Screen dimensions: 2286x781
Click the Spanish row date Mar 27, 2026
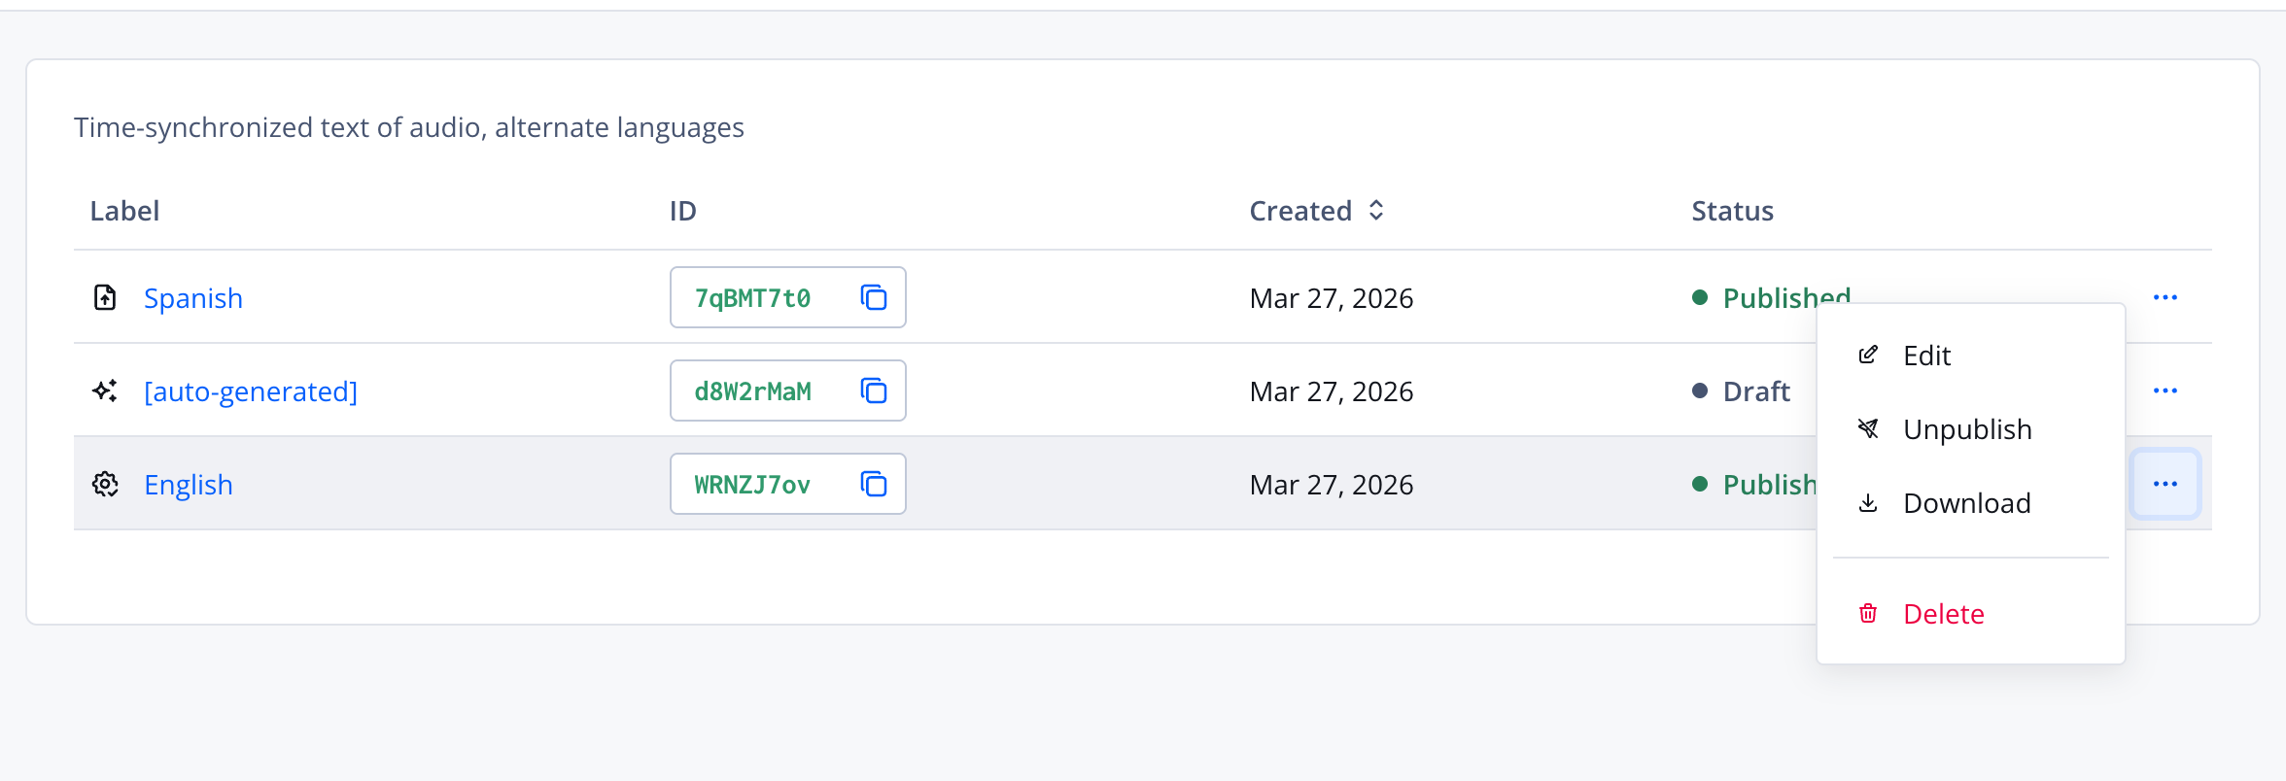[x=1332, y=298]
